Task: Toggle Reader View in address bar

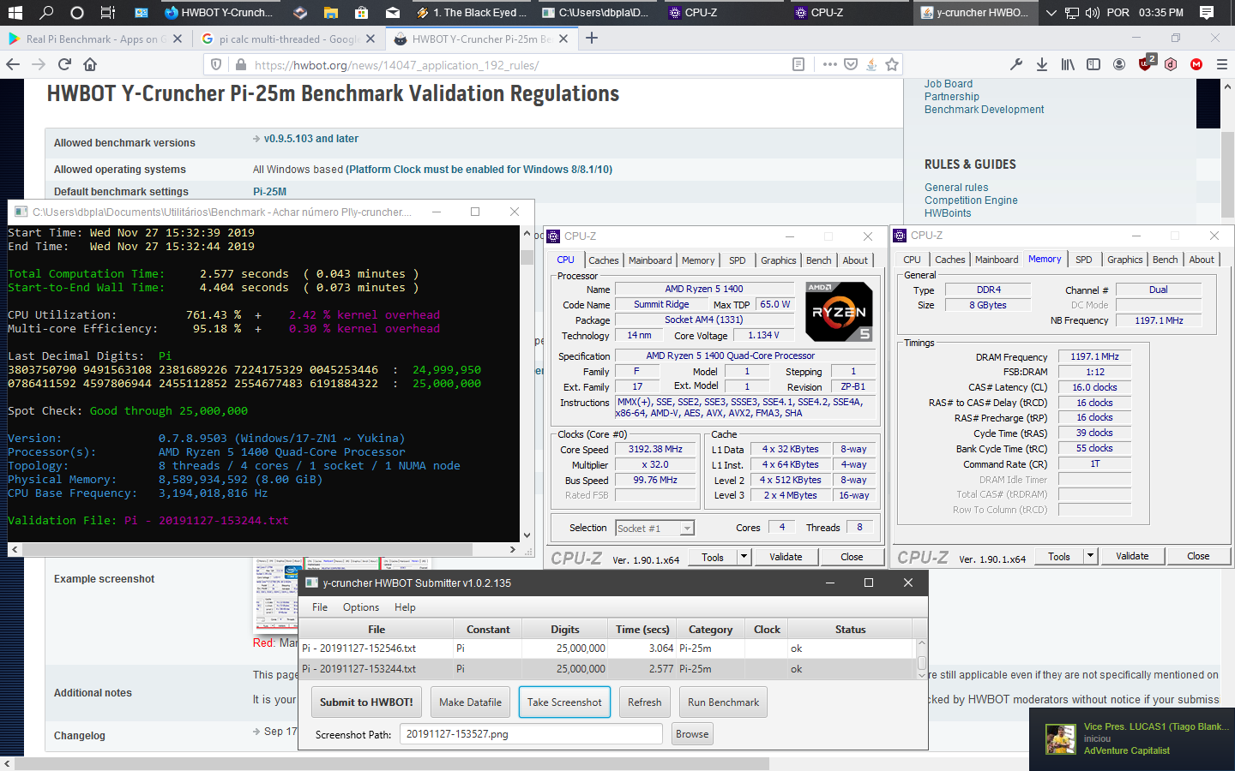Action: point(798,64)
